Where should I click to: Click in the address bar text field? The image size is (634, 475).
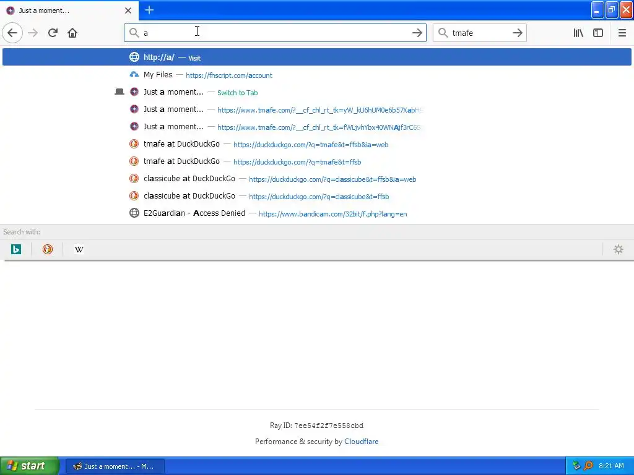275,33
